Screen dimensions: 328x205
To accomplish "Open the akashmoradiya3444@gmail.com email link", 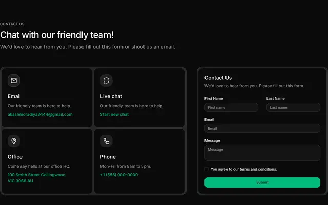I will click(x=40, y=114).
